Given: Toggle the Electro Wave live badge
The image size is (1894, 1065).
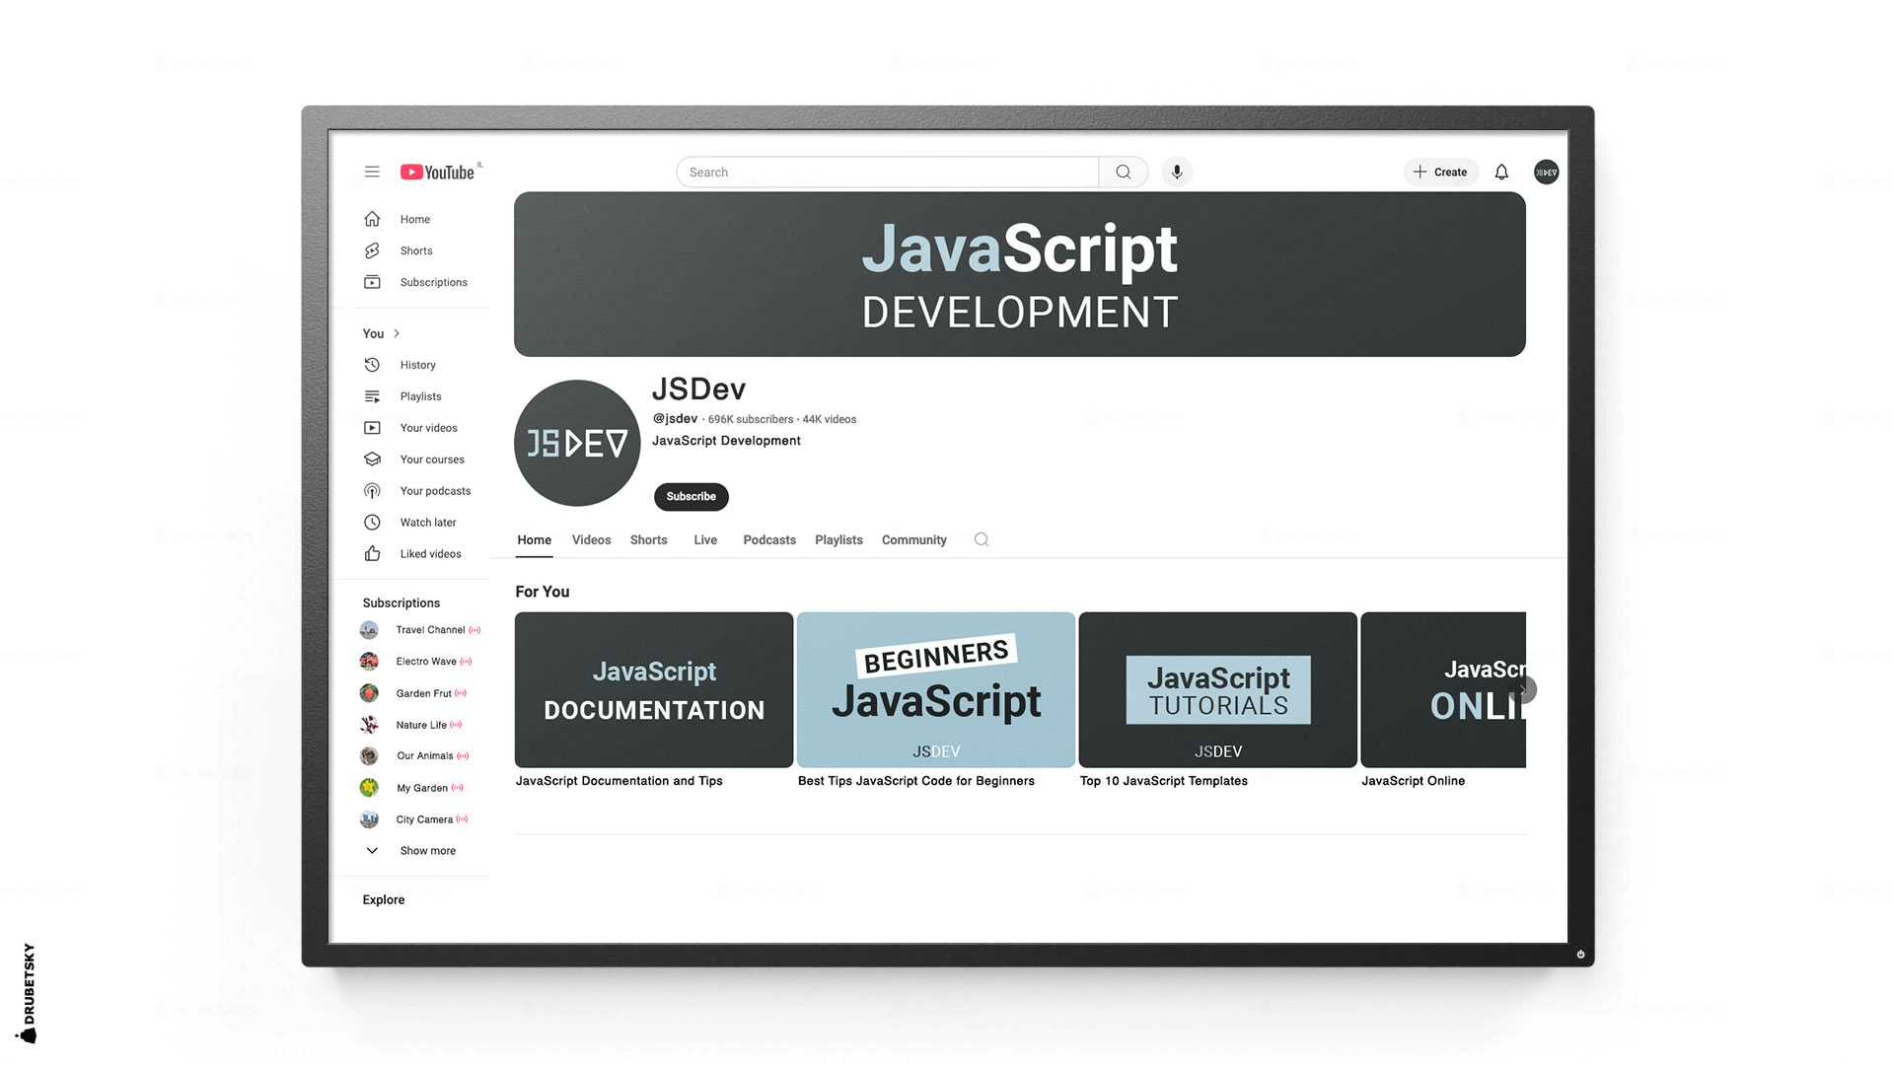Looking at the screenshot, I should click(464, 662).
